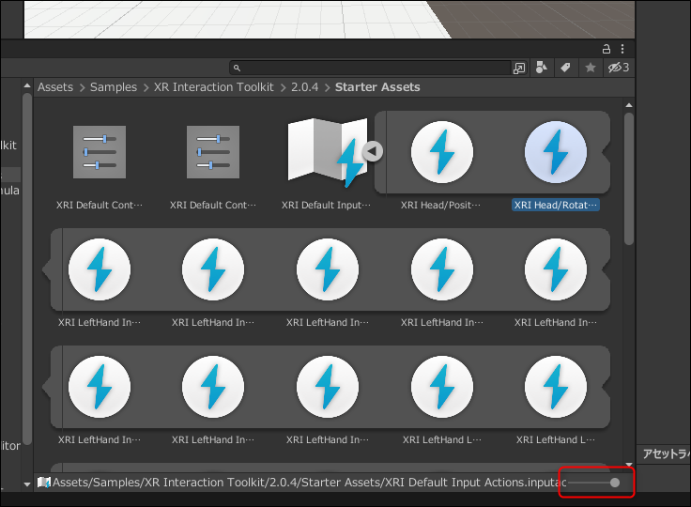The height and width of the screenshot is (507, 691).
Task: Open subfolder chevron after 2.0.4 breadcrumb
Action: (327, 87)
